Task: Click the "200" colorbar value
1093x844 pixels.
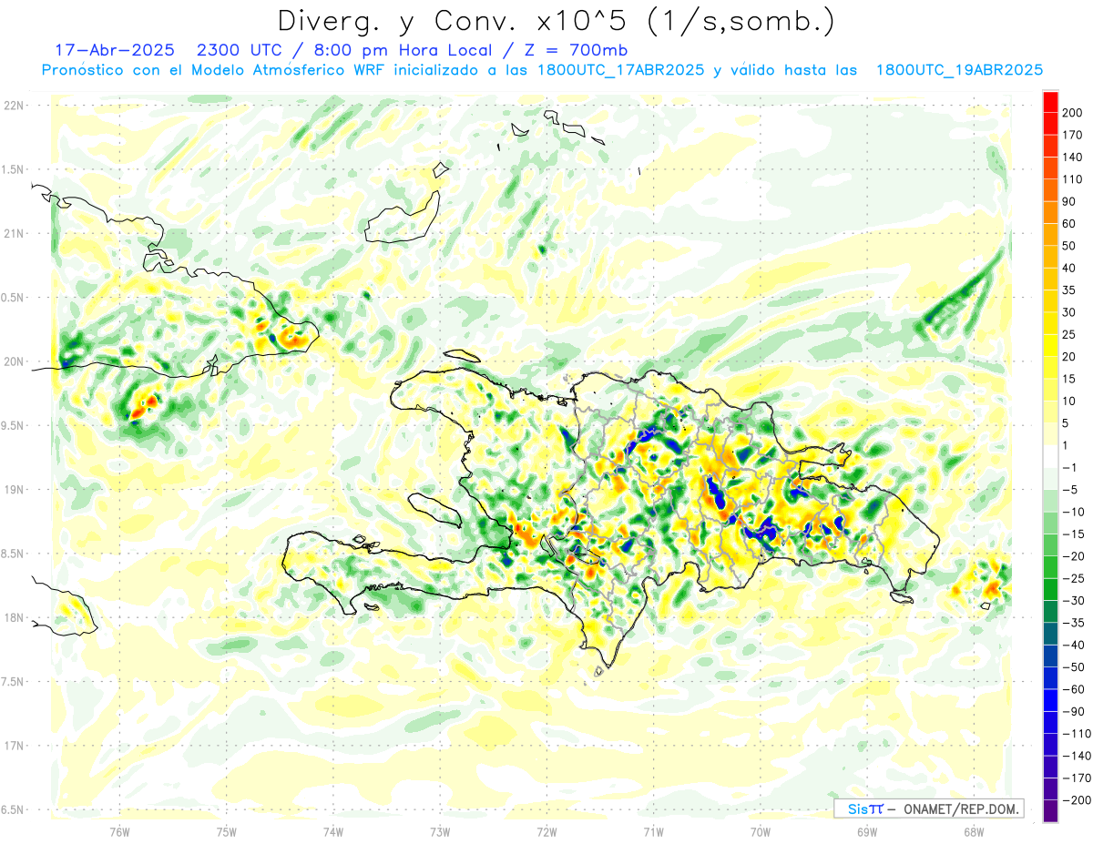Action: (1074, 113)
